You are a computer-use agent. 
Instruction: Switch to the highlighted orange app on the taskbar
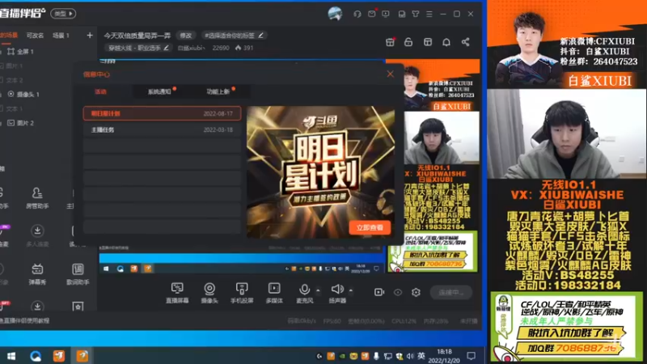point(82,356)
